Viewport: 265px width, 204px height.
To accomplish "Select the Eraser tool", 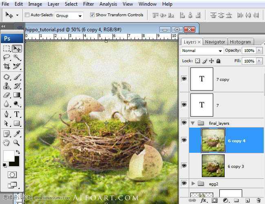I will [7, 95].
